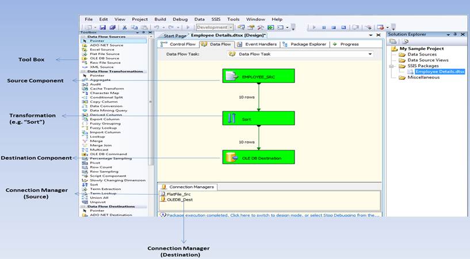
Task: Select Excel Source in toolbox
Action: click(102, 49)
